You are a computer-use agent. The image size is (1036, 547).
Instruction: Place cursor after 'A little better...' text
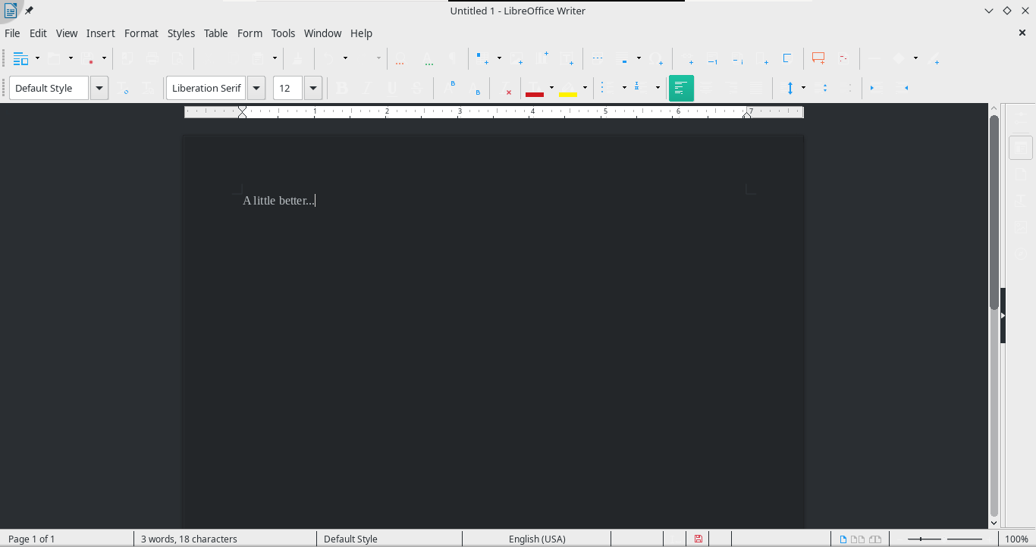[316, 200]
